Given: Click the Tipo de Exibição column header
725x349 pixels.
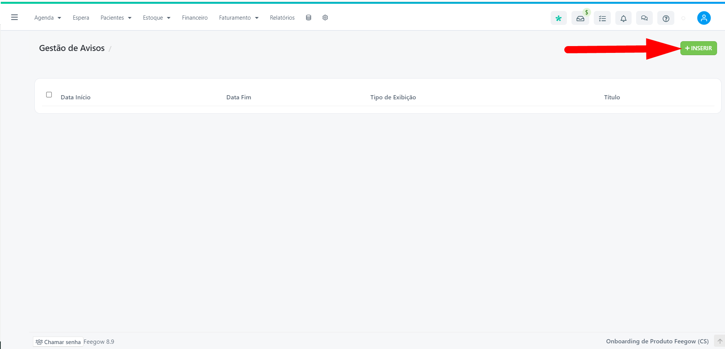Looking at the screenshot, I should (393, 97).
